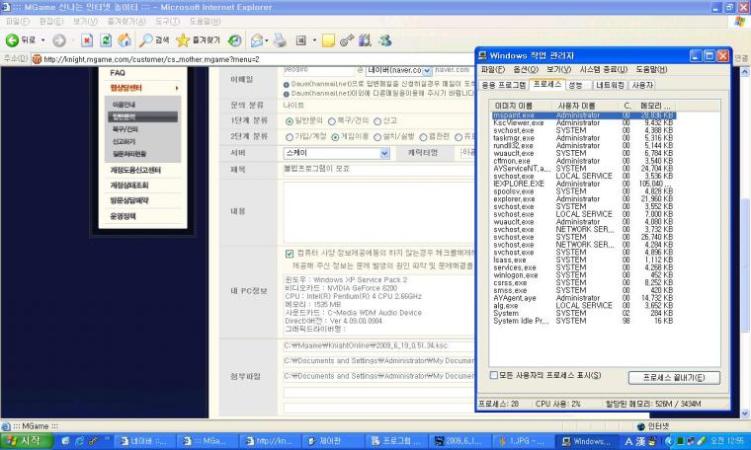Click the IE Edit page toolbar icon
Image resolution: width=751 pixels, height=450 pixels.
coord(300,40)
